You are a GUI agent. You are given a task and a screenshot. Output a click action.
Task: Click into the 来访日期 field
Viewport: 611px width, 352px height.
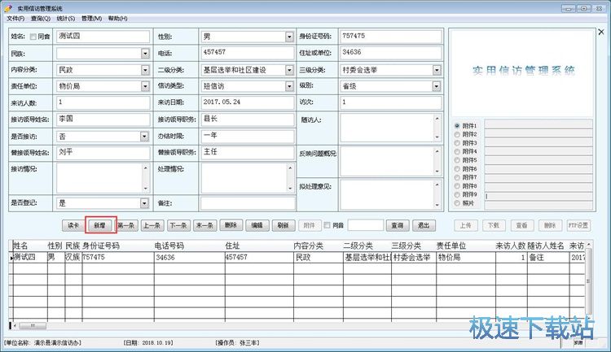248,102
